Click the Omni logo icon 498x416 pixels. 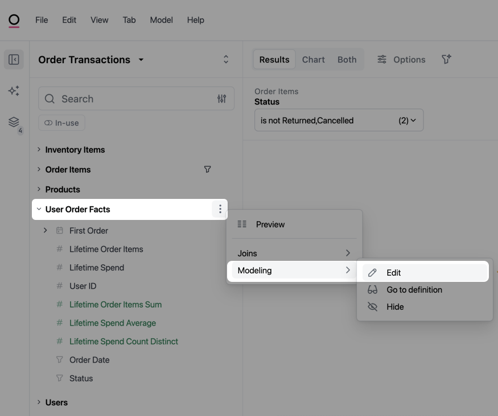pos(14,20)
